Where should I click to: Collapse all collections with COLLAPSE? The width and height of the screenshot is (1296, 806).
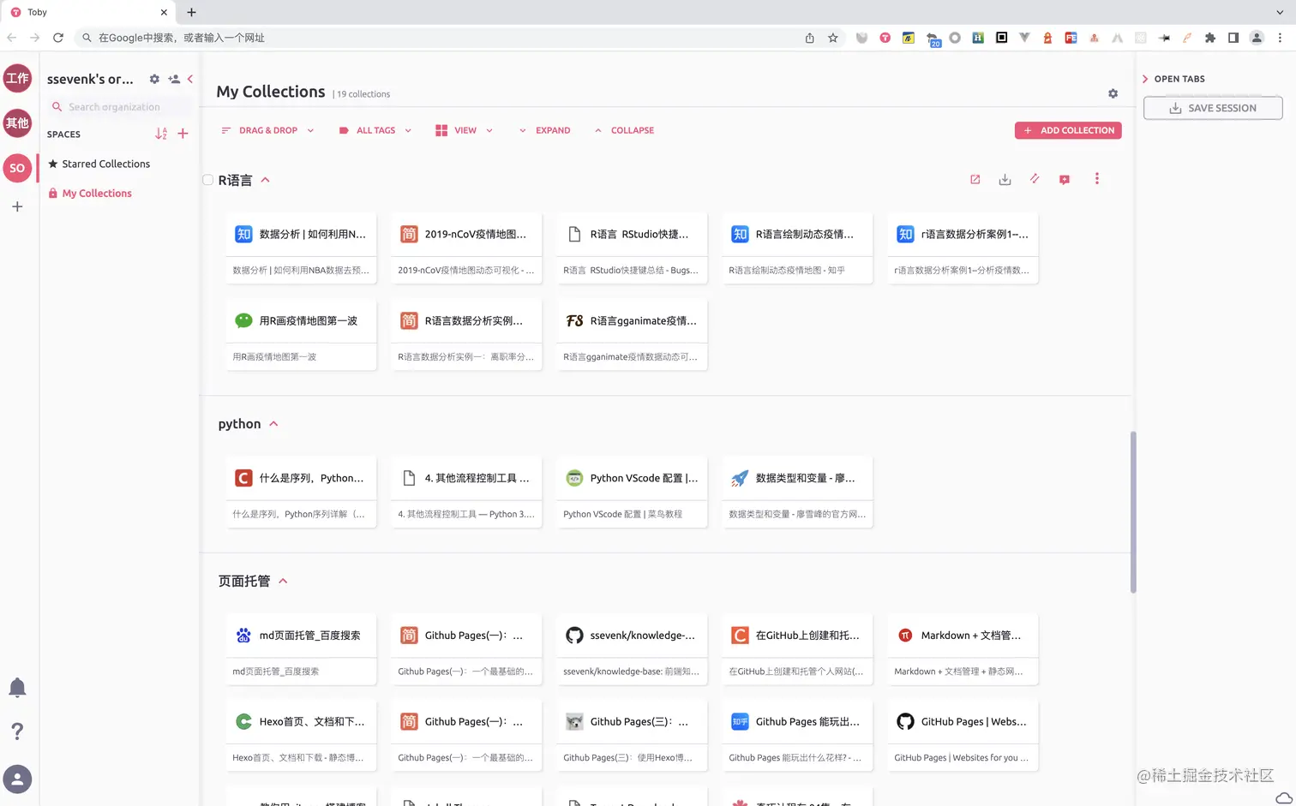[624, 130]
